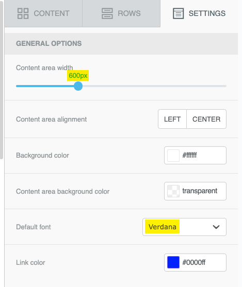Set content area alignment to LEFT
The width and height of the screenshot is (242, 287).
[172, 119]
